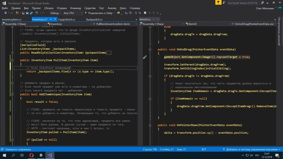Open left pane Assembly-CSharp project dropdown
The height and width of the screenshot is (159, 283).
pyautogui.click(x=24, y=24)
